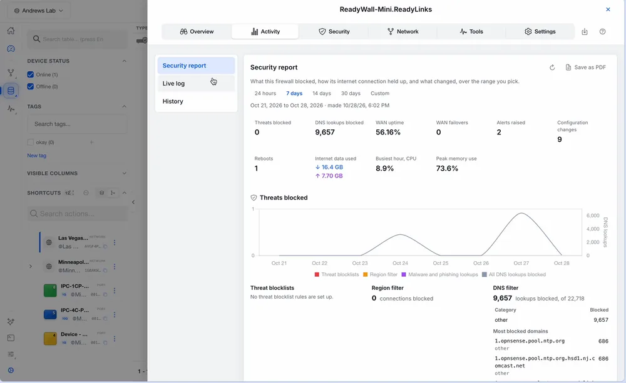Screen dimensions: 626x383
Task: Open three-dot menu for IPC-4C-P shortcut
Action: tap(115, 314)
